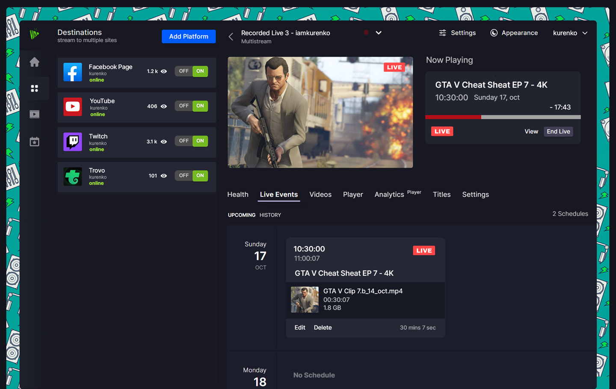616x389 pixels.
Task: Click the 1.8 GB file size text
Action: 332,308
